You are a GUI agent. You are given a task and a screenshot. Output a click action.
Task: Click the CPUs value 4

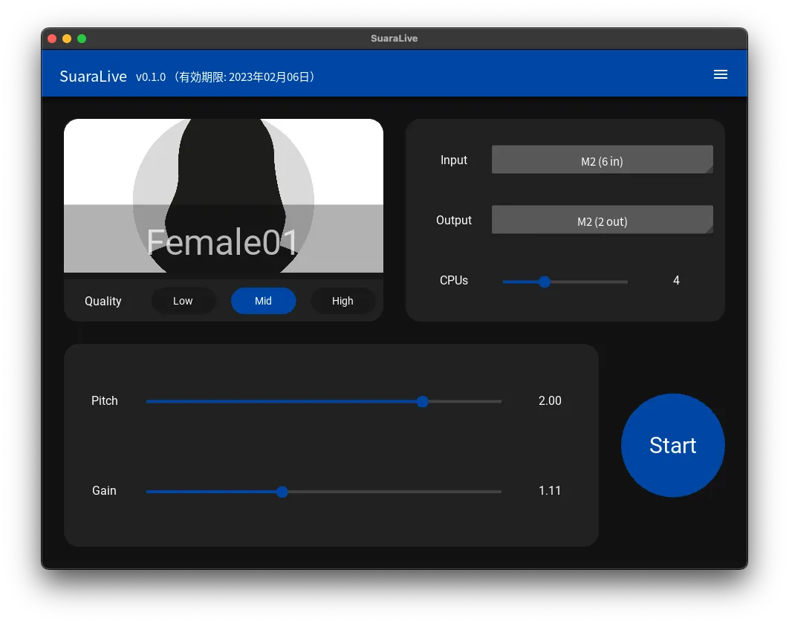(676, 280)
